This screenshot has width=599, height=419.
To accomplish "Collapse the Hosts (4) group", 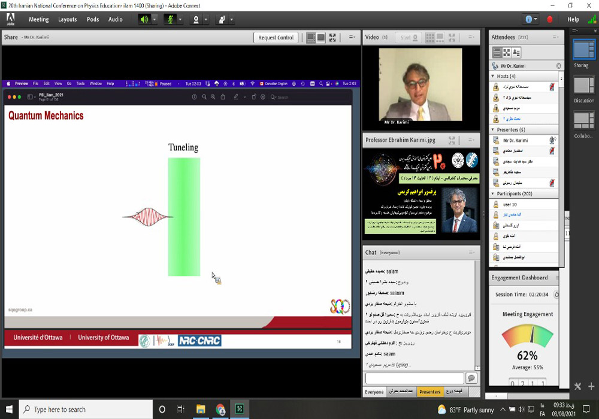I will (494, 76).
